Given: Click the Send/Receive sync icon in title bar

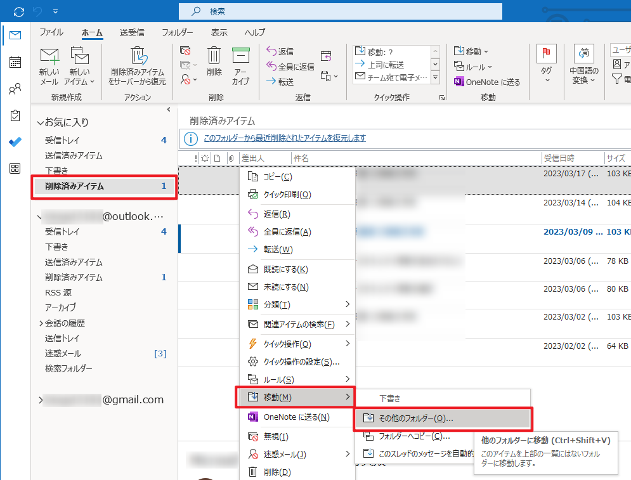Looking at the screenshot, I should (18, 12).
